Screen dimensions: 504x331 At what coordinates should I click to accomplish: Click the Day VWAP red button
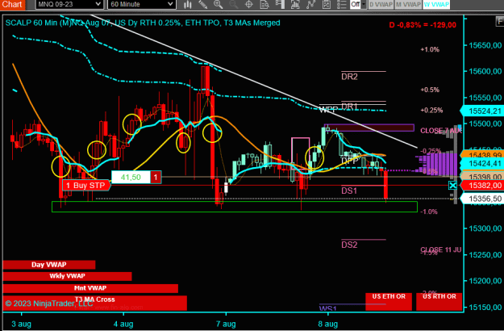(49, 265)
